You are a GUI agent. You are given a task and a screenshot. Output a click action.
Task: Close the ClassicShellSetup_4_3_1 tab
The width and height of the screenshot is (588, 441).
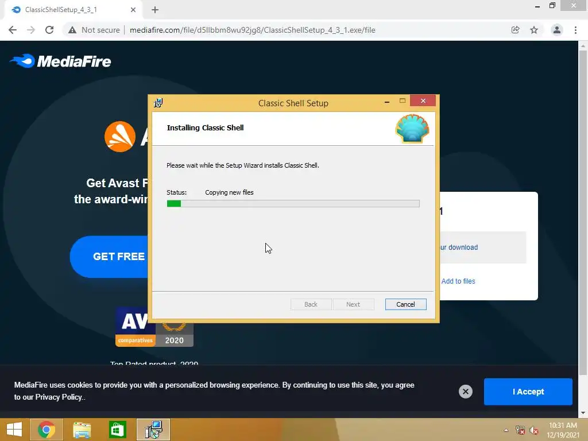tap(133, 10)
